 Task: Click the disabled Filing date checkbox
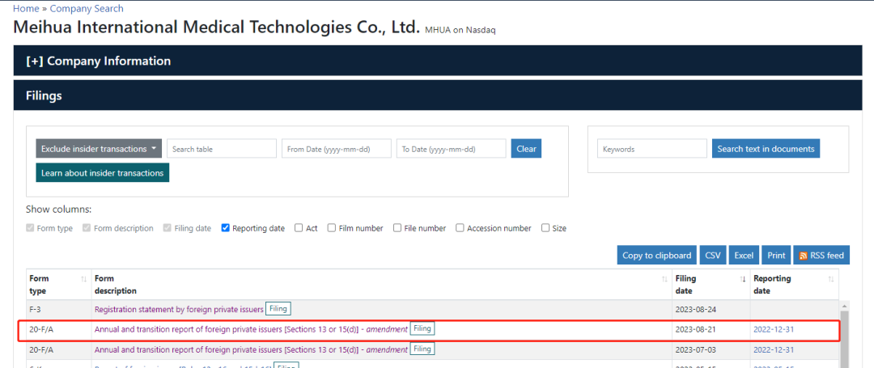[168, 228]
